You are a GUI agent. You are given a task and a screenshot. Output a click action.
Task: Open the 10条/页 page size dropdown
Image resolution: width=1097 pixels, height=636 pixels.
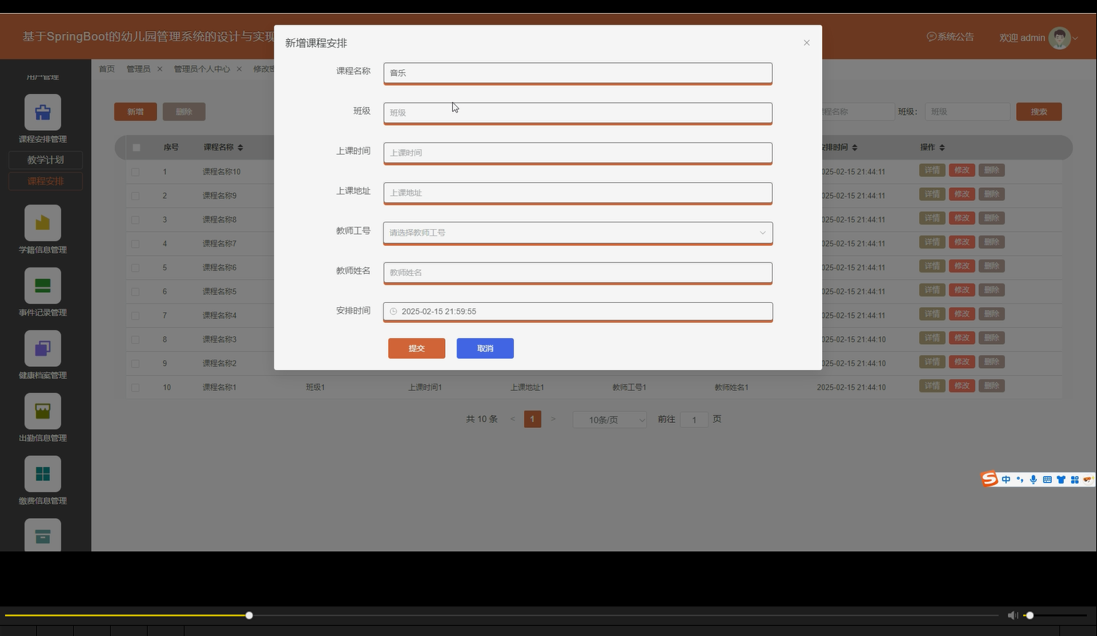coord(609,419)
